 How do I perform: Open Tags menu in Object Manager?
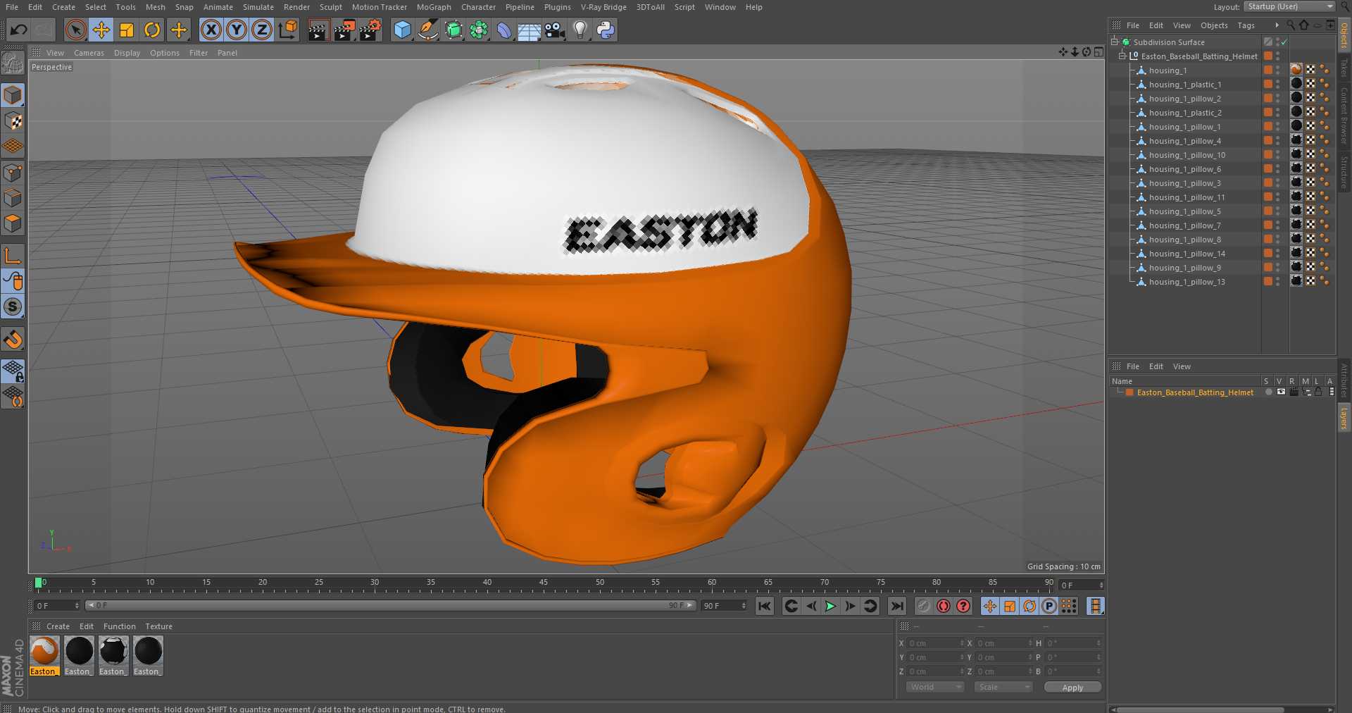pyautogui.click(x=1246, y=25)
